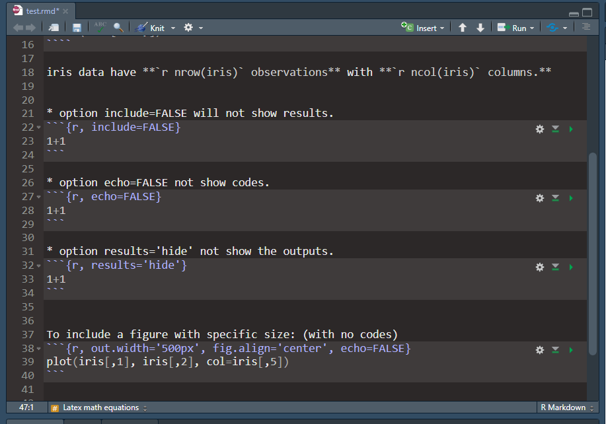Viewport: 606px width, 424px height.
Task: Open Run options dropdown arrow
Action: (x=532, y=28)
